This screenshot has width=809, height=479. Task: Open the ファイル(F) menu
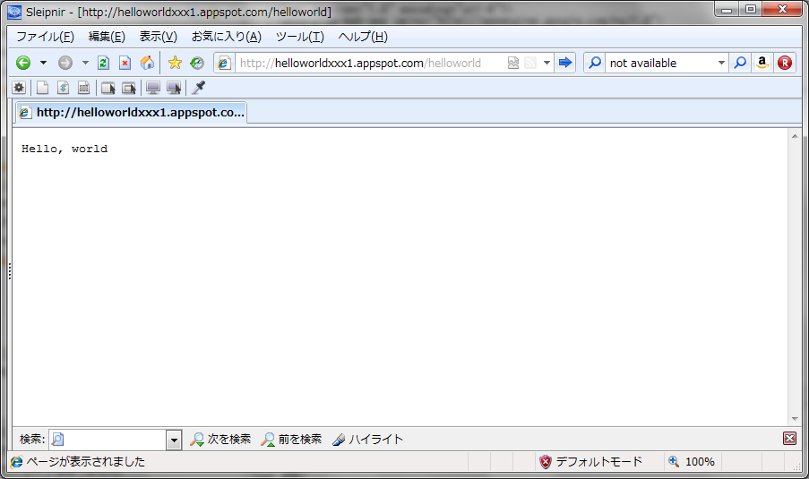pos(45,37)
